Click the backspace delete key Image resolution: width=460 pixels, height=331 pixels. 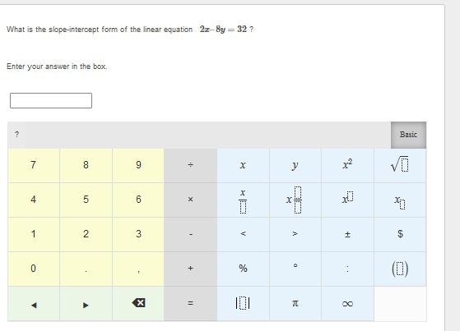click(138, 303)
